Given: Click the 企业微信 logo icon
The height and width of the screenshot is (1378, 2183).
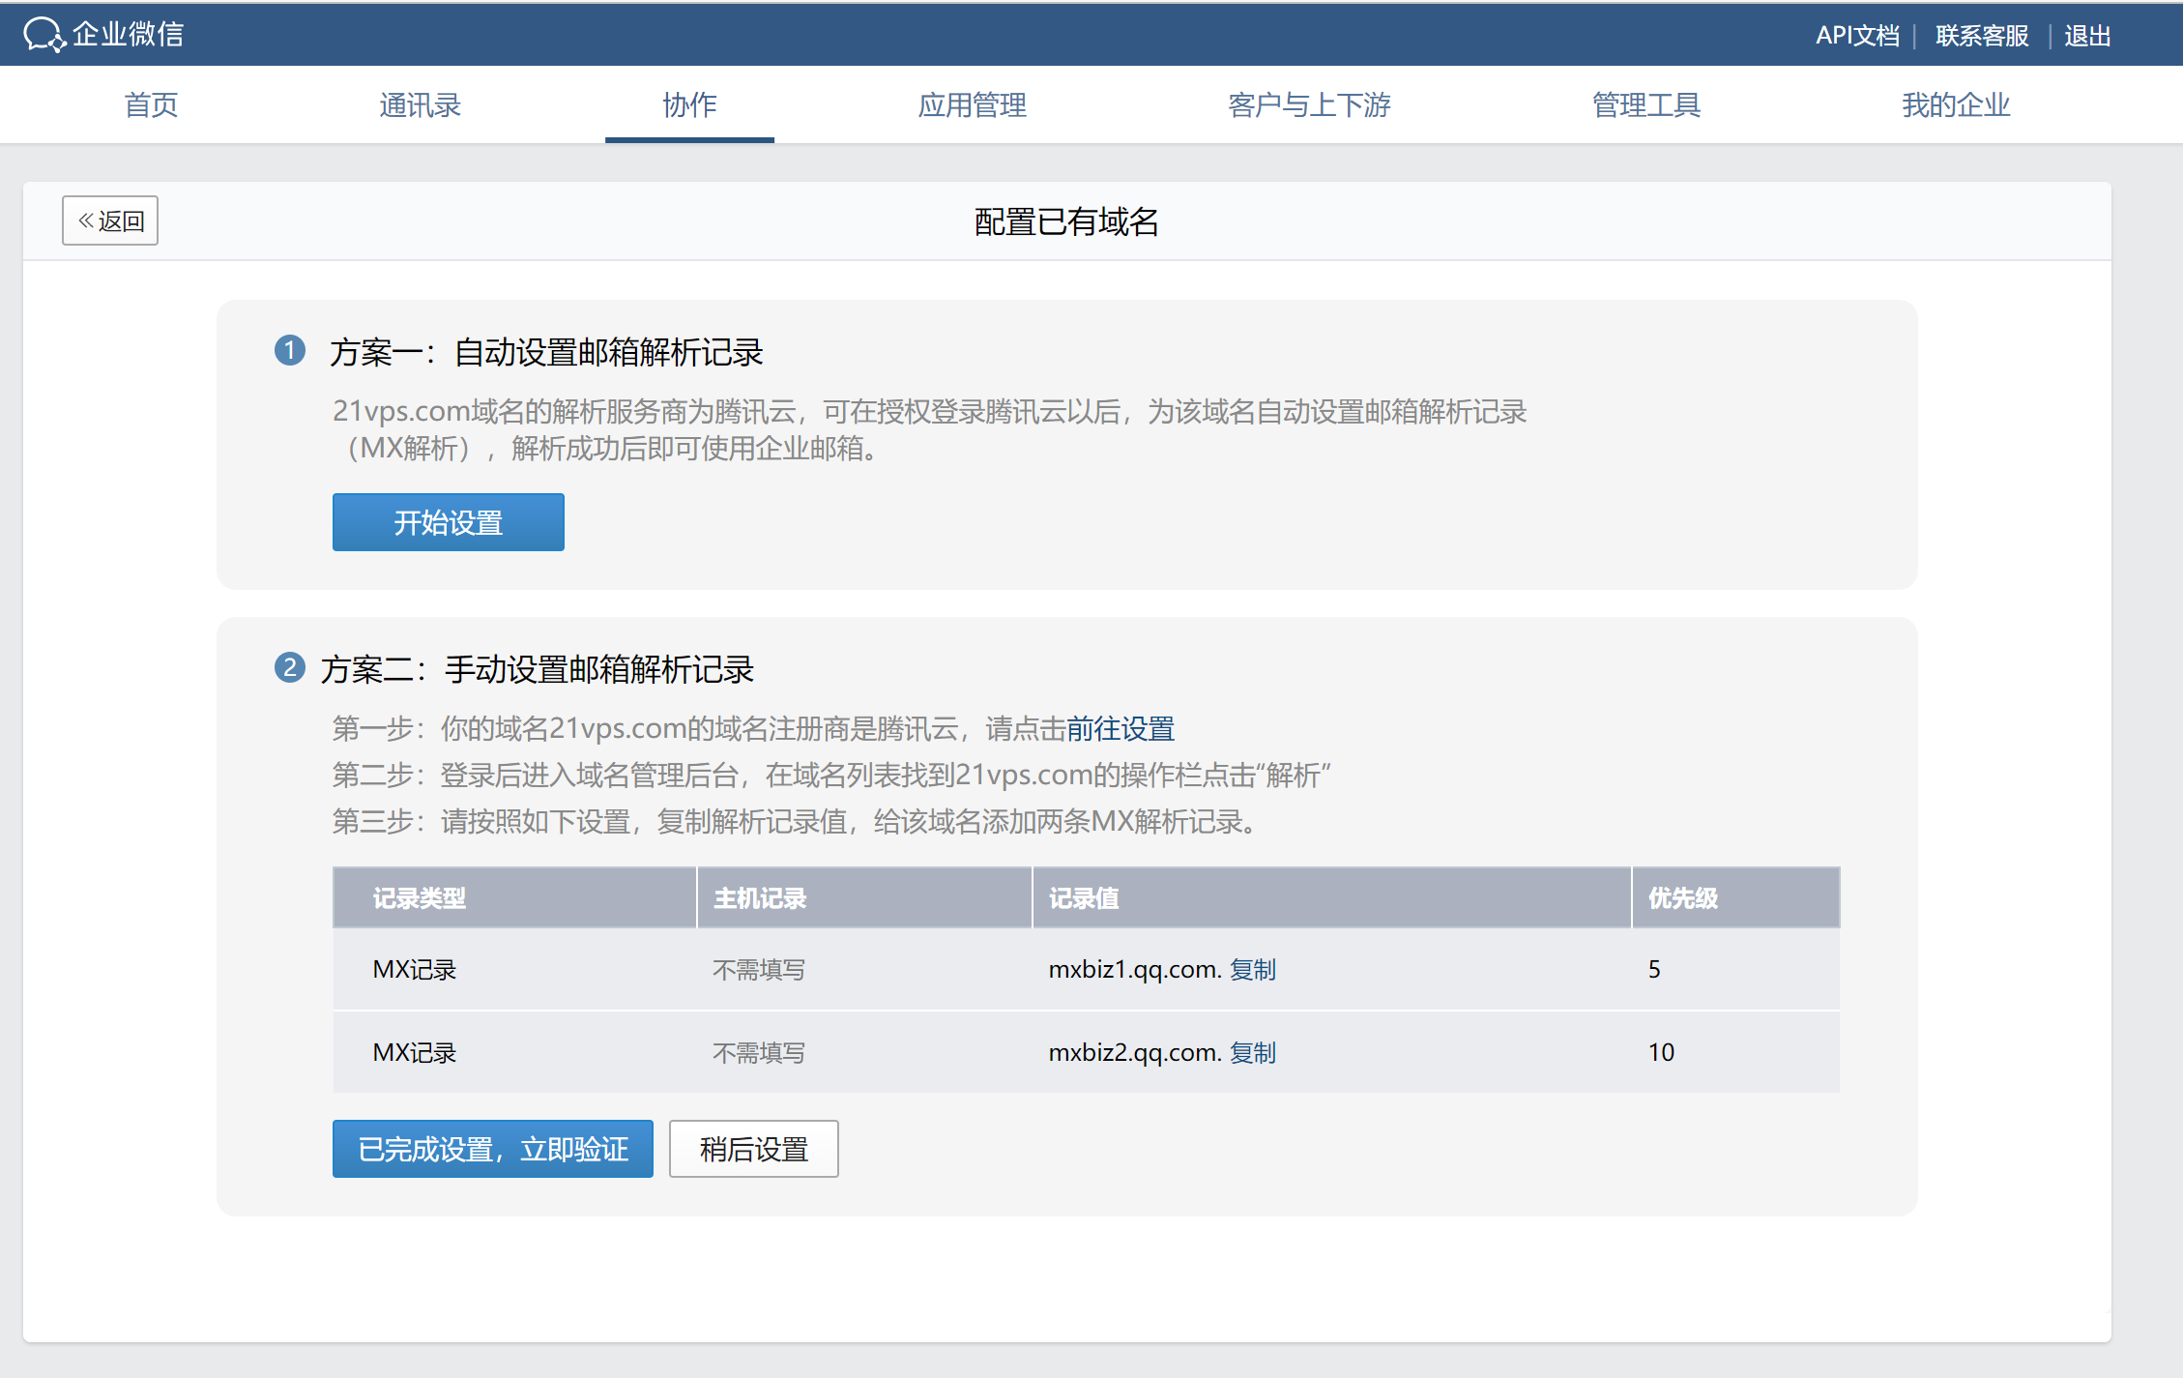Looking at the screenshot, I should click(x=44, y=35).
